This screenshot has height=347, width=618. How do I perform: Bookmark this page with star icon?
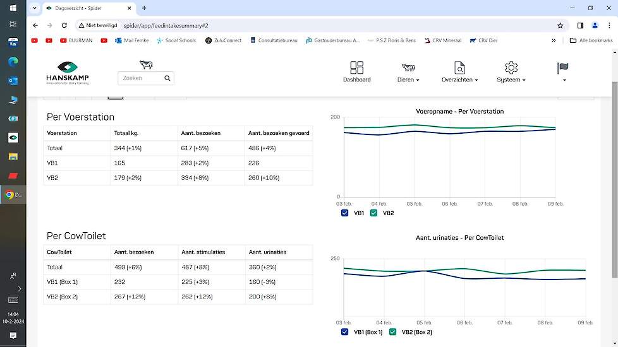tap(560, 25)
